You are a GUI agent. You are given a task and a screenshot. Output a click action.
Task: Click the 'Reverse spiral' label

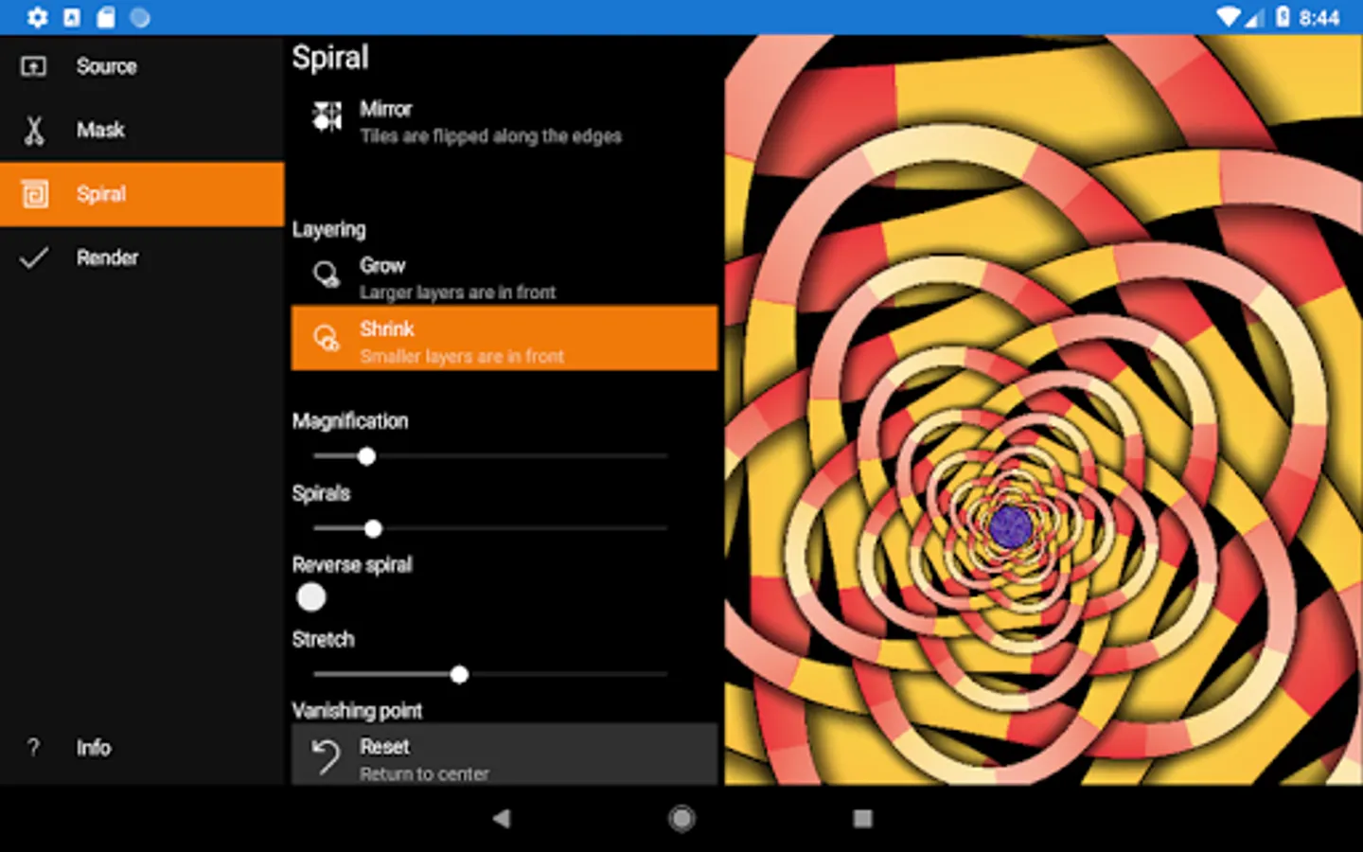pyautogui.click(x=352, y=565)
